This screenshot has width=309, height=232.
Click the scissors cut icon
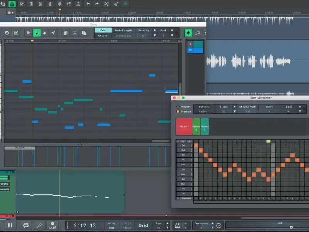pyautogui.click(x=75, y=33)
